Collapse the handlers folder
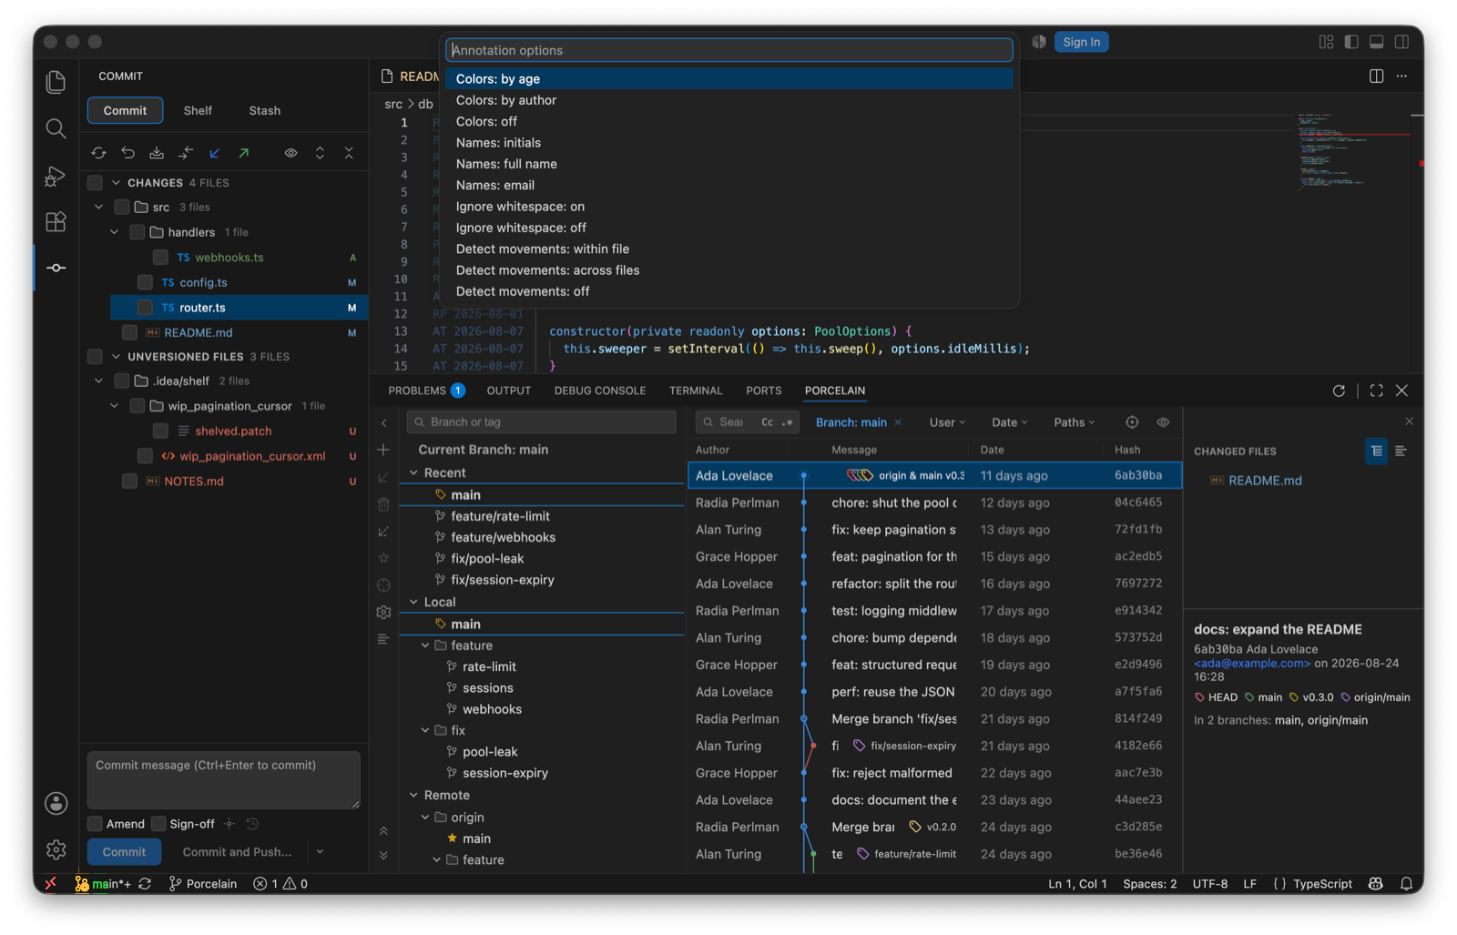This screenshot has width=1457, height=935. 114,232
